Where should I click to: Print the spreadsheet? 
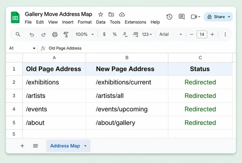click(54, 34)
